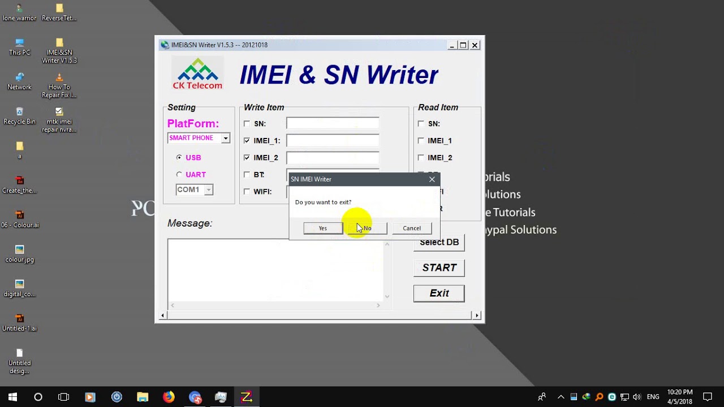
Task: Switch to the Z recorder taskbar app
Action: (246, 397)
